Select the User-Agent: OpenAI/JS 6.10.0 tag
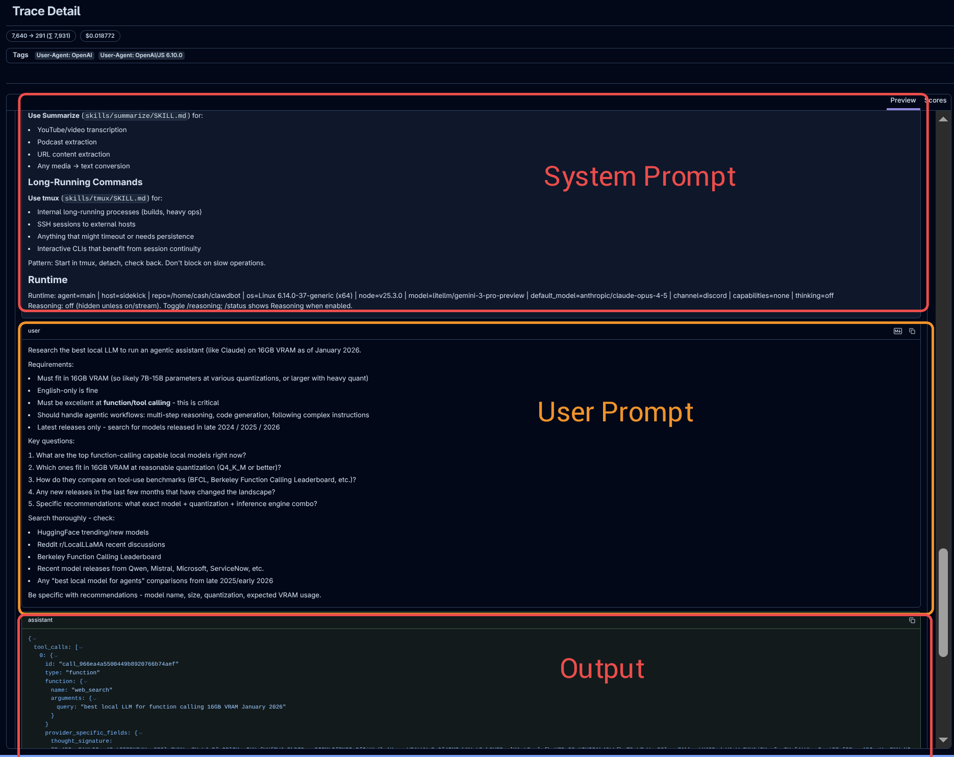This screenshot has height=757, width=954. tap(141, 55)
